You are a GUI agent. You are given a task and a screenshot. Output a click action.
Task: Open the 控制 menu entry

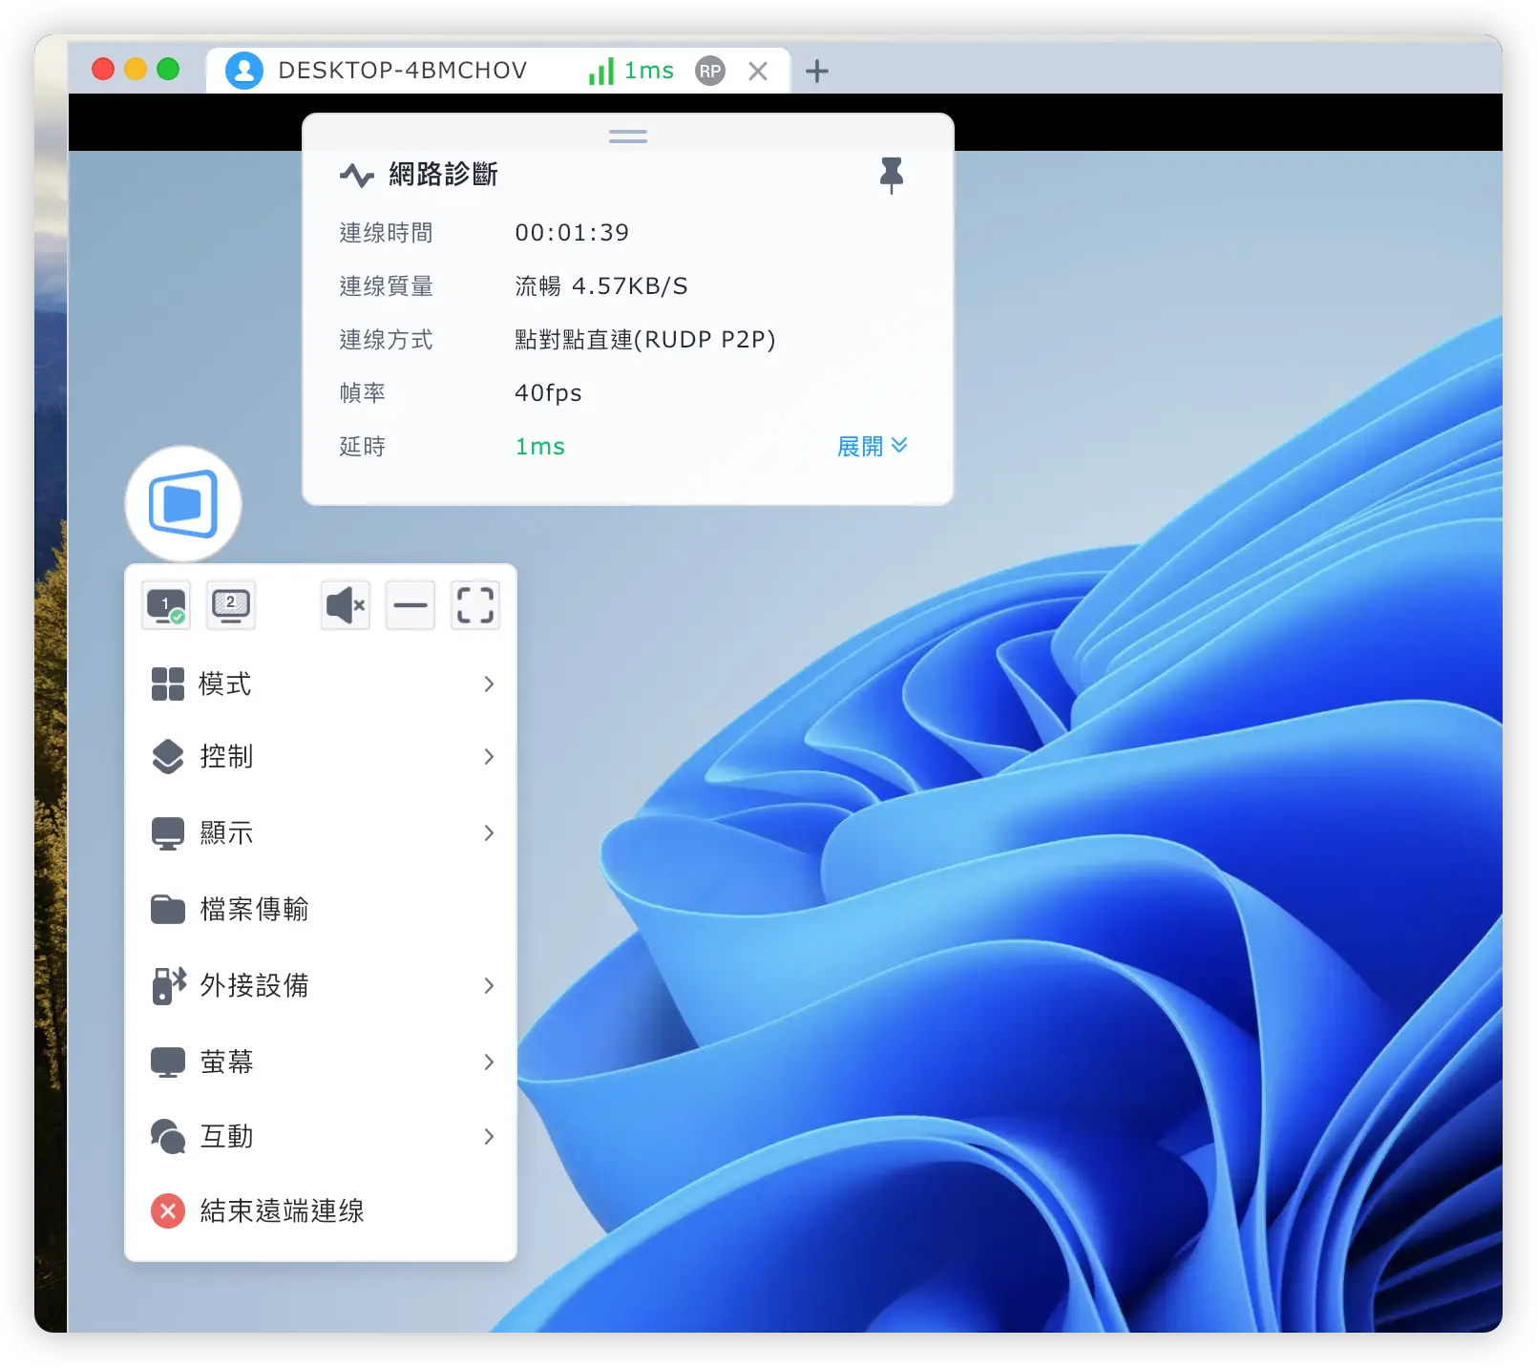(321, 756)
